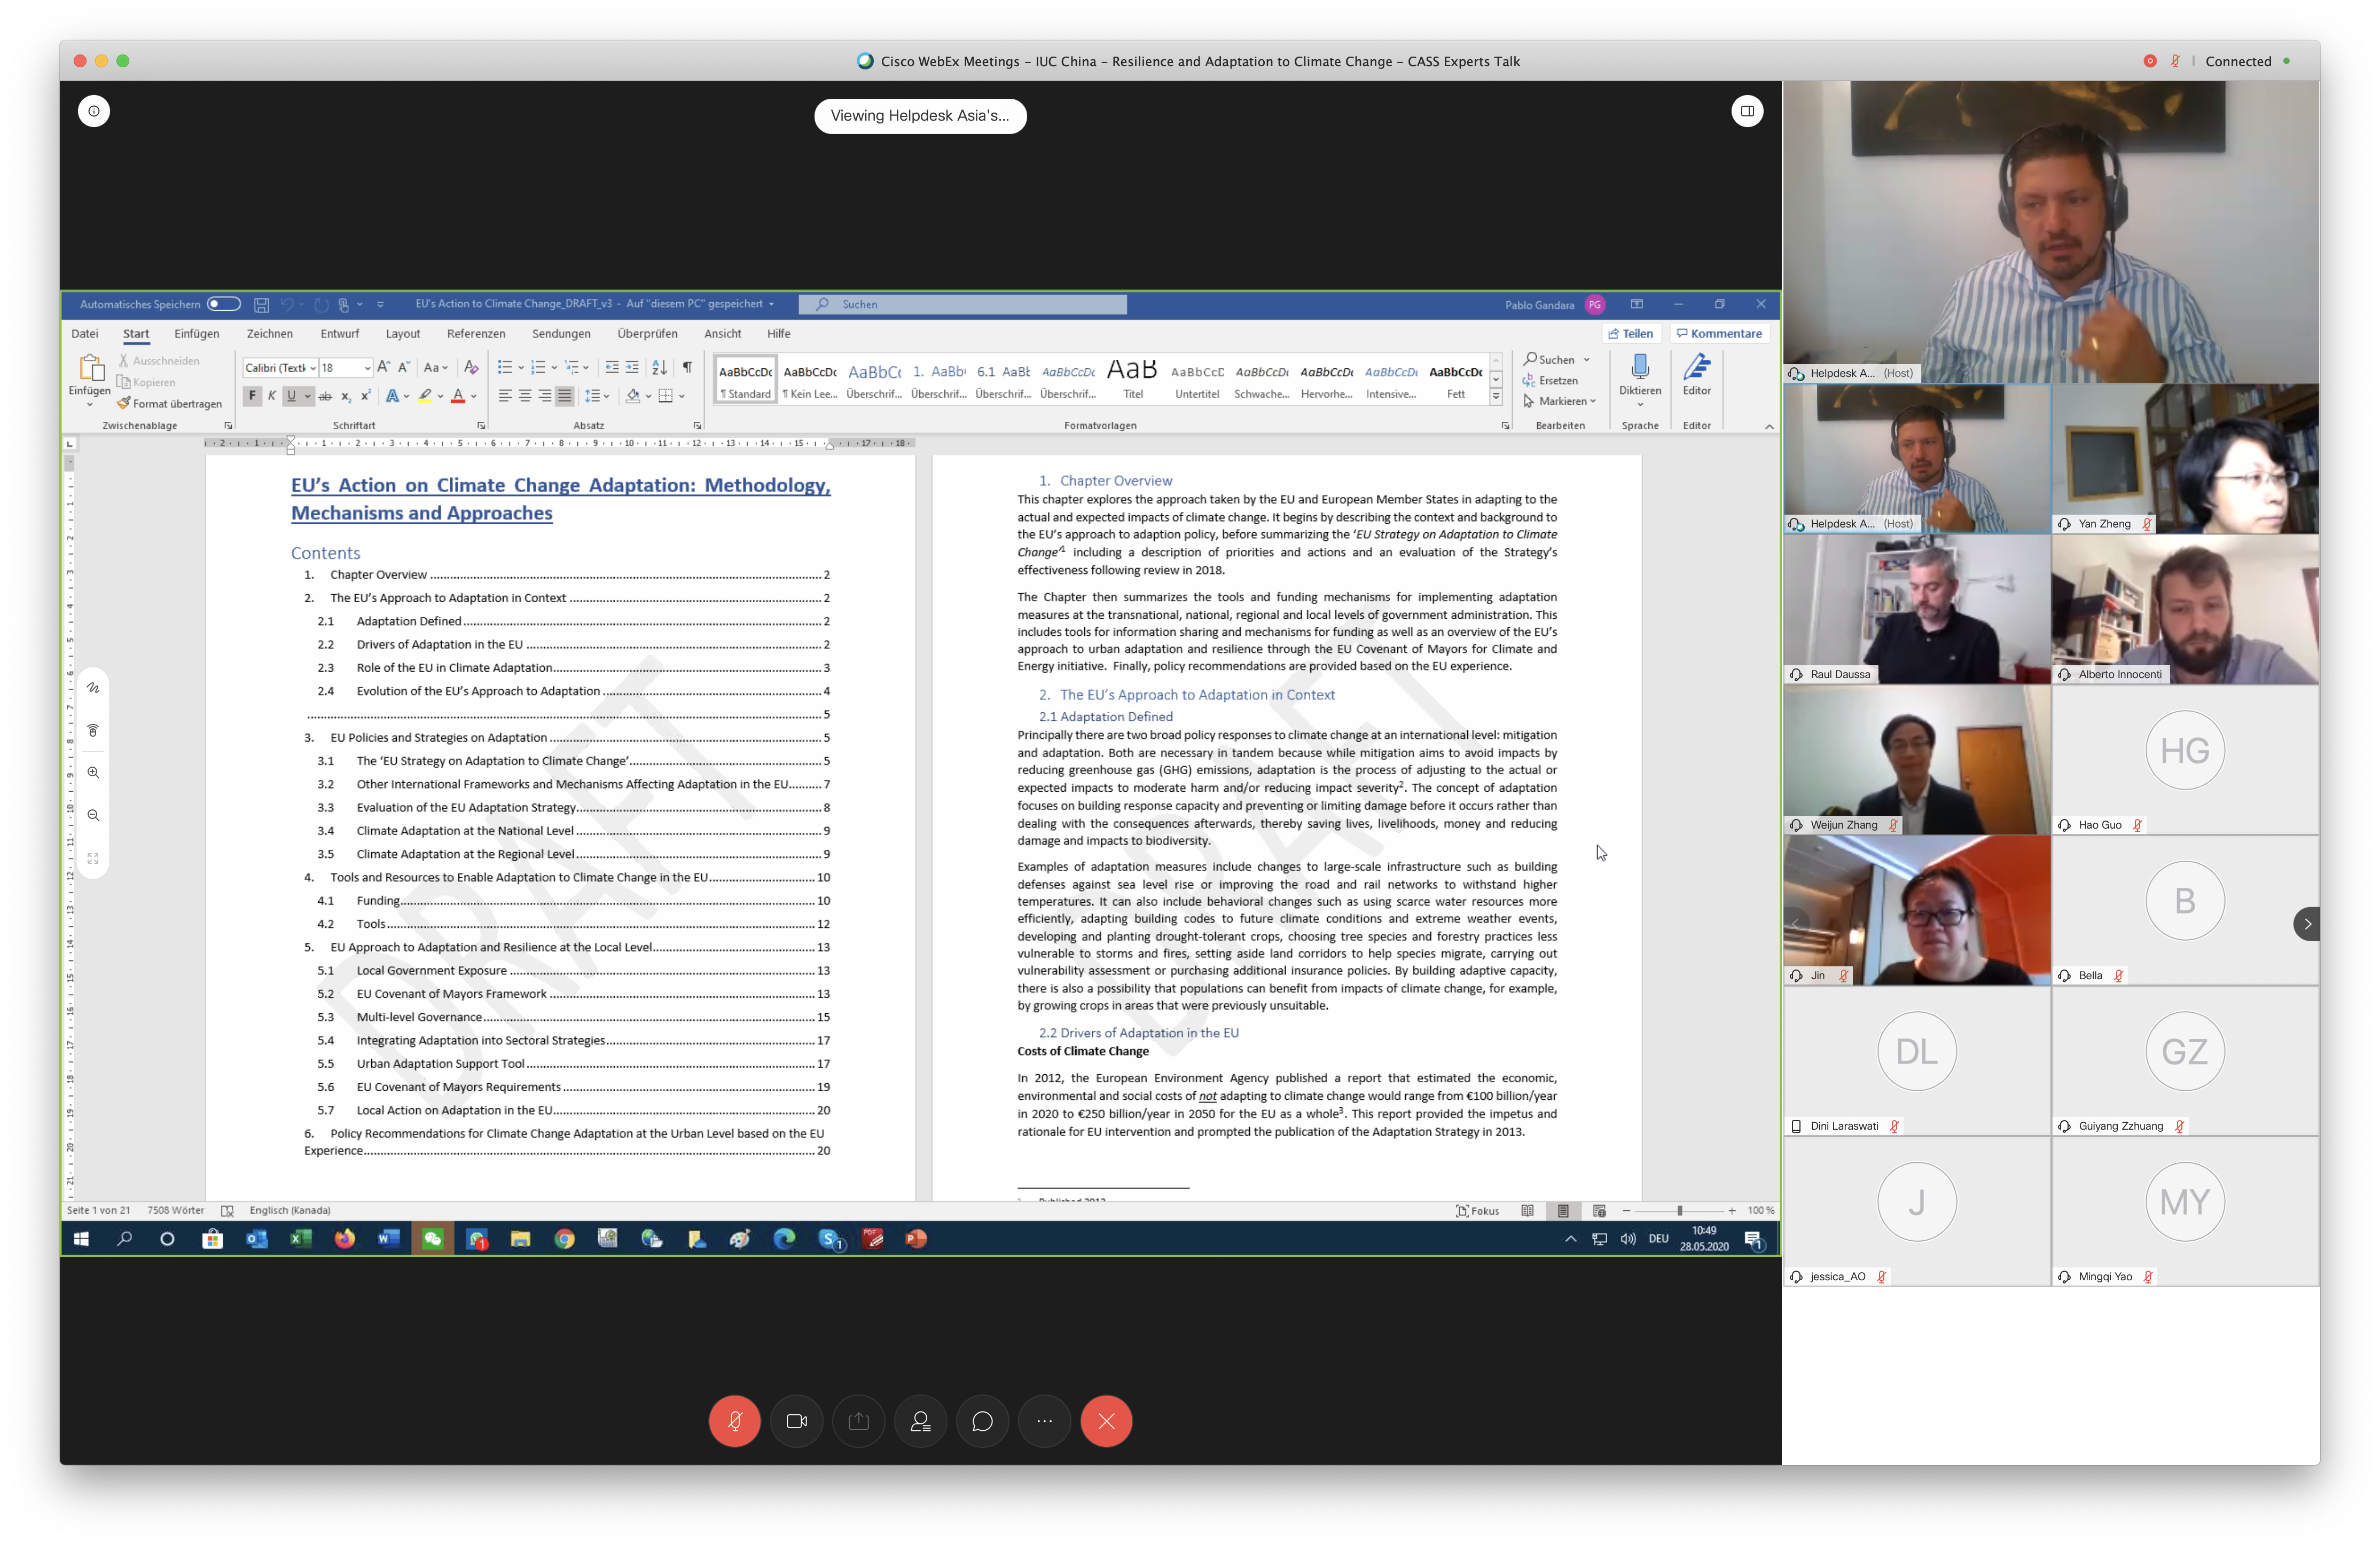Toggle the video camera button

[x=796, y=1420]
